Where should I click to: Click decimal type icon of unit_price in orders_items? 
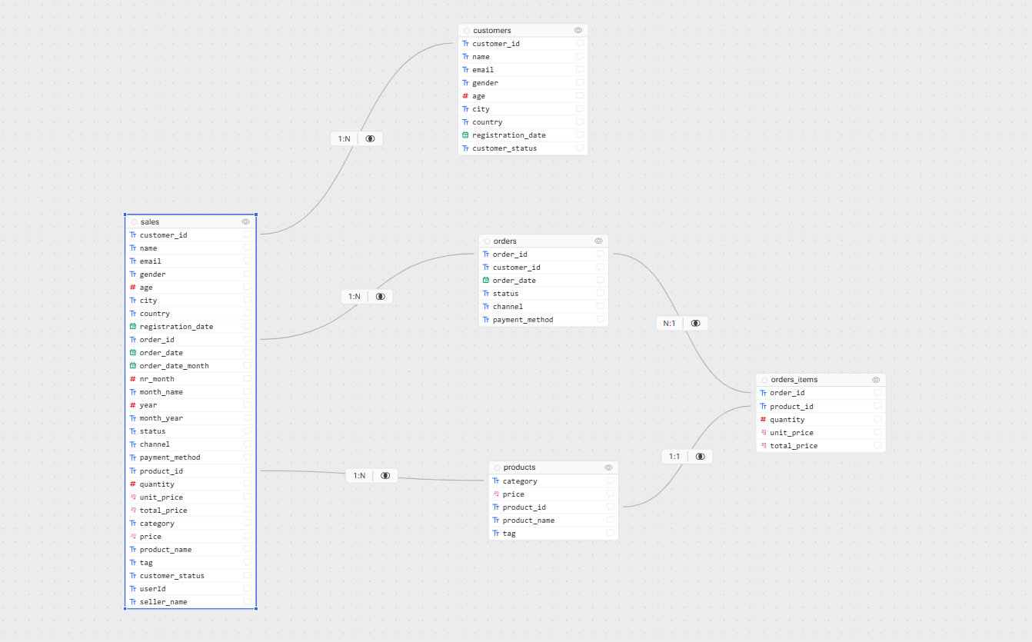coord(764,433)
